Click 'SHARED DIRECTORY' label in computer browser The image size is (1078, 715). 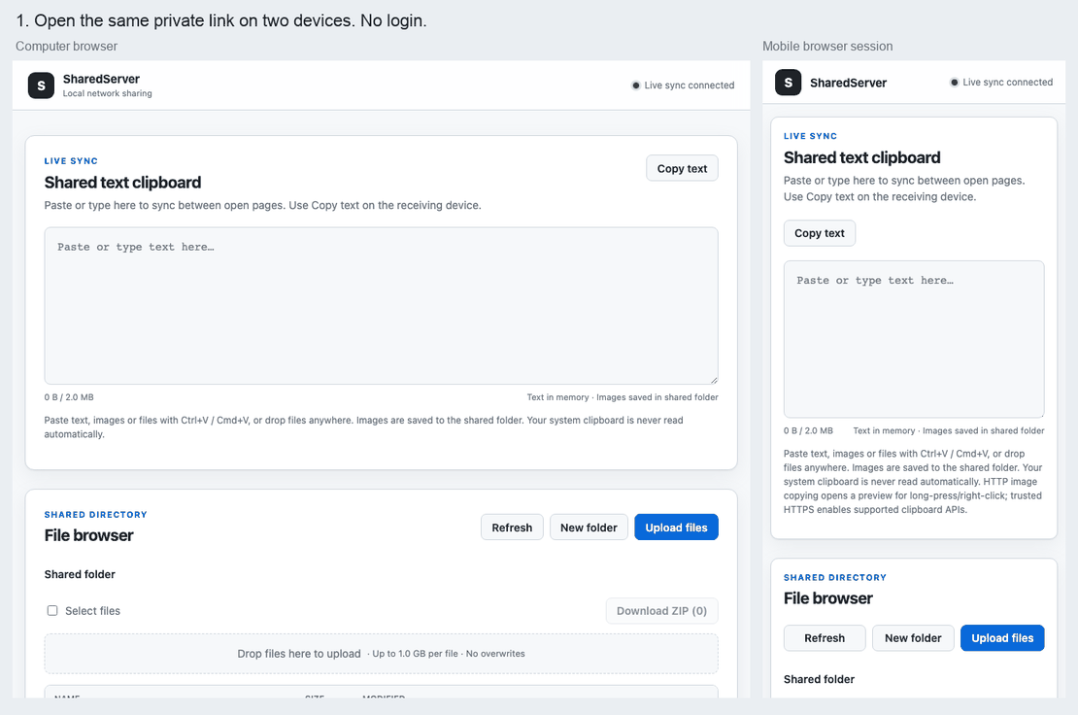click(95, 514)
